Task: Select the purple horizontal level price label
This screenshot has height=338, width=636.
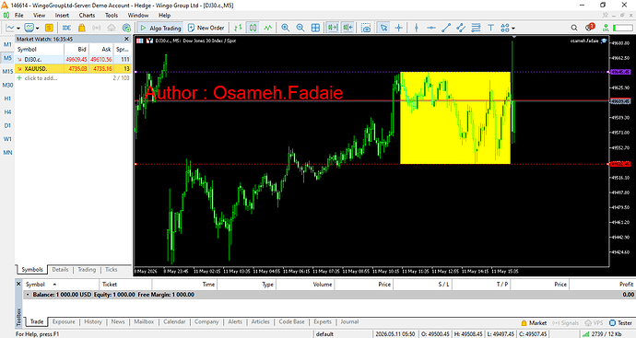Action: (x=620, y=72)
